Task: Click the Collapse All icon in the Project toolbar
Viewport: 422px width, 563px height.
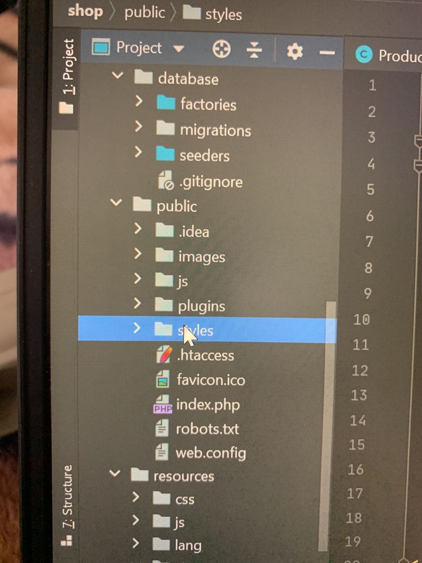Action: 254,50
